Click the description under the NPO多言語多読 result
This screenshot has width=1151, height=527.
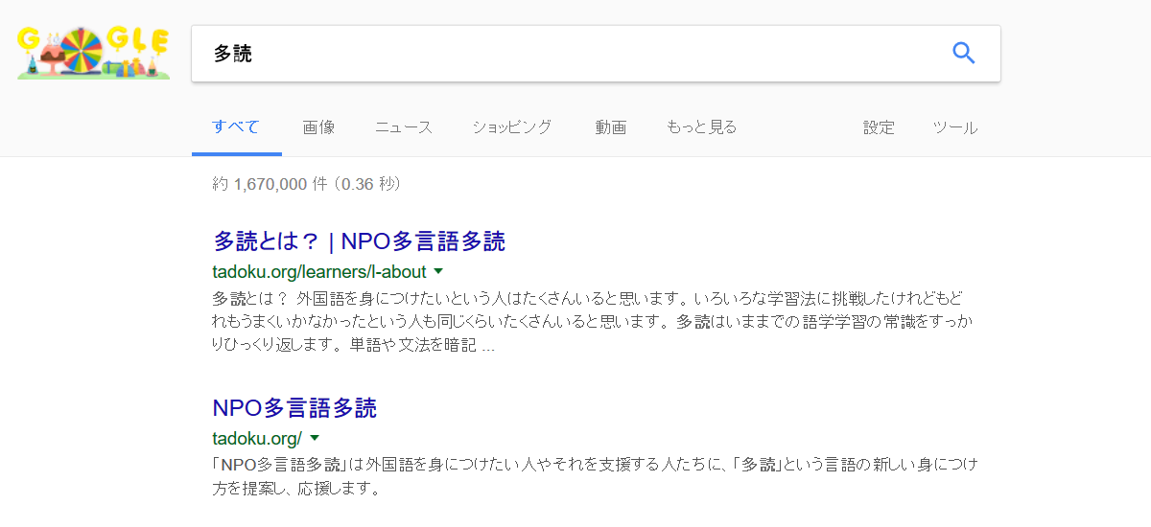595,476
